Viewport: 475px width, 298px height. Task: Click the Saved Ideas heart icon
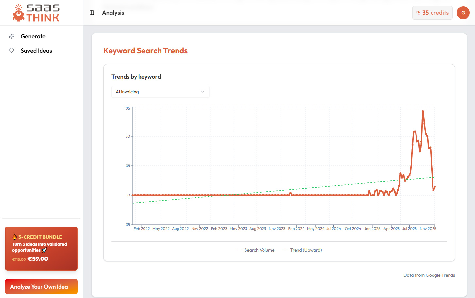[x=11, y=51]
